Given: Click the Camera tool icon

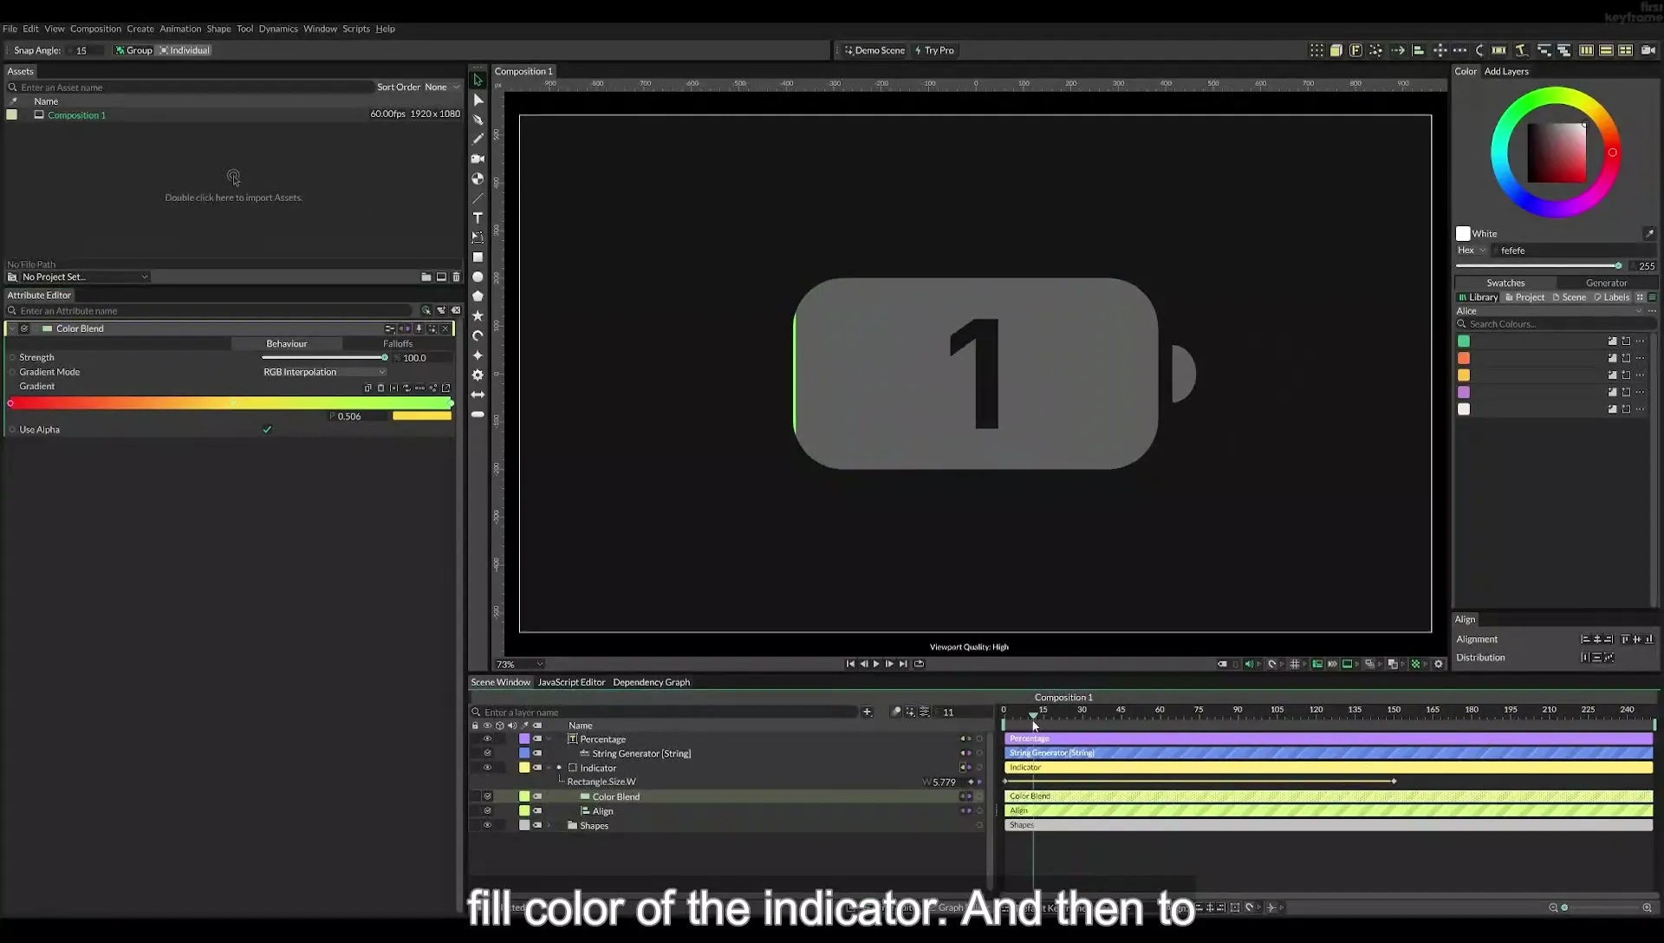Looking at the screenshot, I should coord(478,159).
